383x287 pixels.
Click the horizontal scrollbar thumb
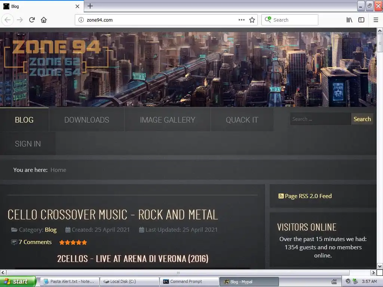point(178,272)
